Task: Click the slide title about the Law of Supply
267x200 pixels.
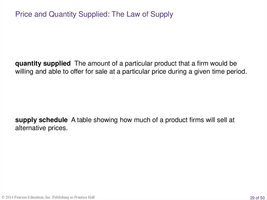Action: coord(94,14)
